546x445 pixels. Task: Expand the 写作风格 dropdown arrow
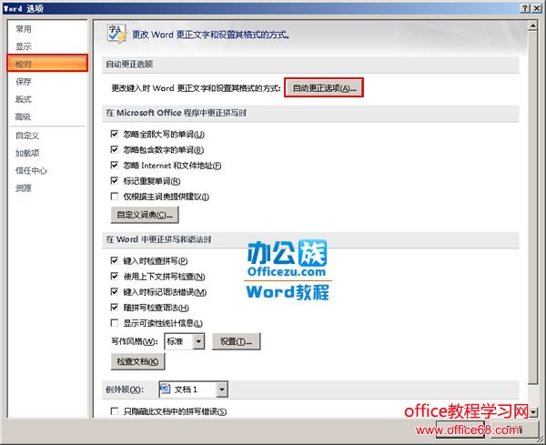pyautogui.click(x=198, y=341)
